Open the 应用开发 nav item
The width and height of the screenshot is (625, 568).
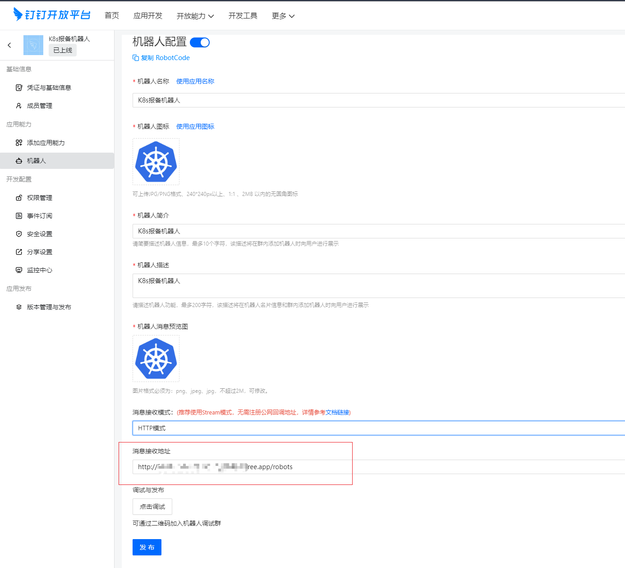[148, 16]
